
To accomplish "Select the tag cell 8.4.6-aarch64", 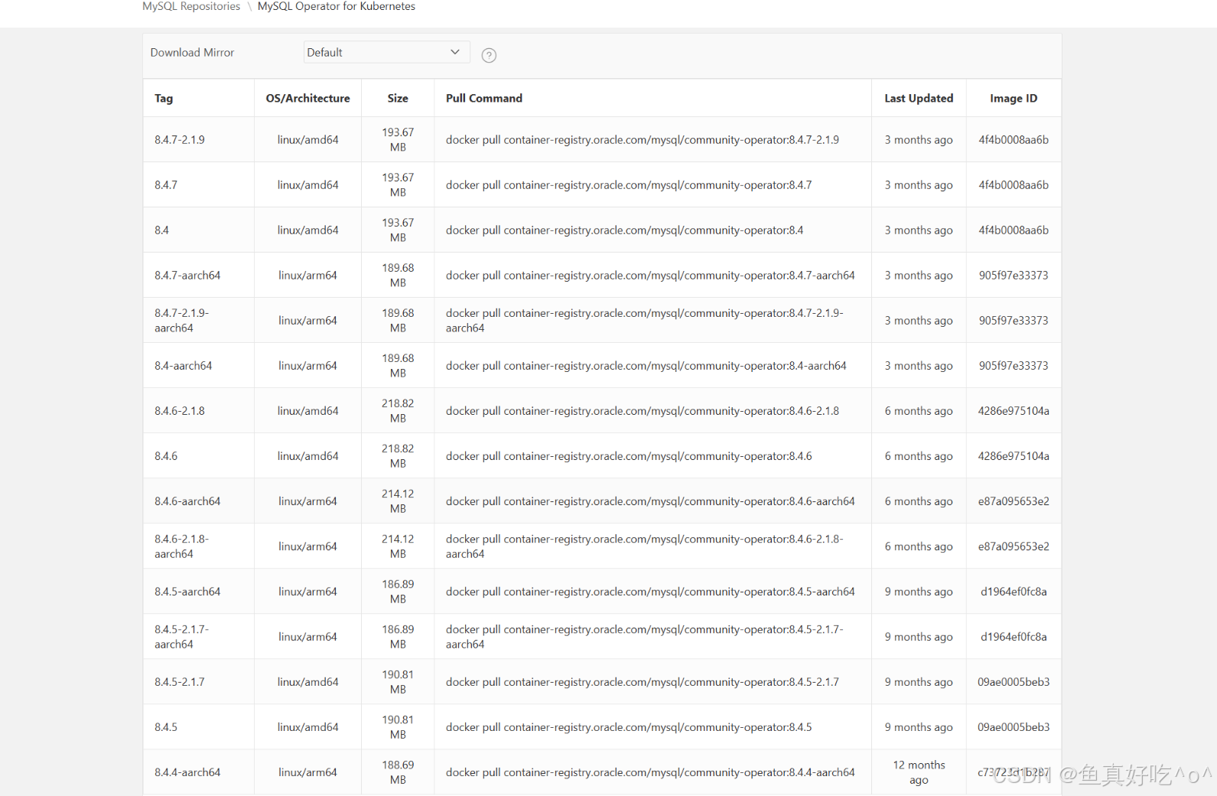I will (187, 501).
